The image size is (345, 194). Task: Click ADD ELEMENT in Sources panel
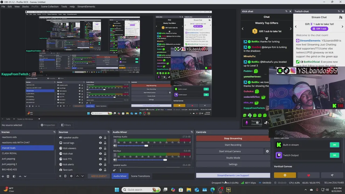pyautogui.click(x=99, y=176)
